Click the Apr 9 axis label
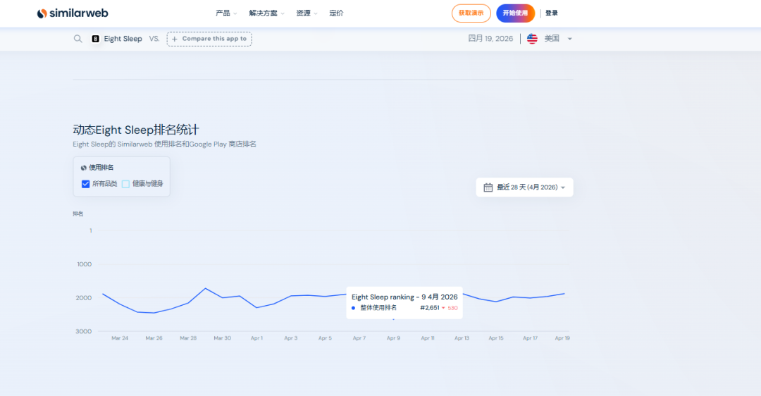761x396 pixels. [x=393, y=338]
